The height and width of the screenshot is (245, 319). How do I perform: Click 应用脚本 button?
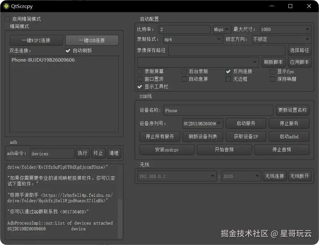[x=300, y=62]
